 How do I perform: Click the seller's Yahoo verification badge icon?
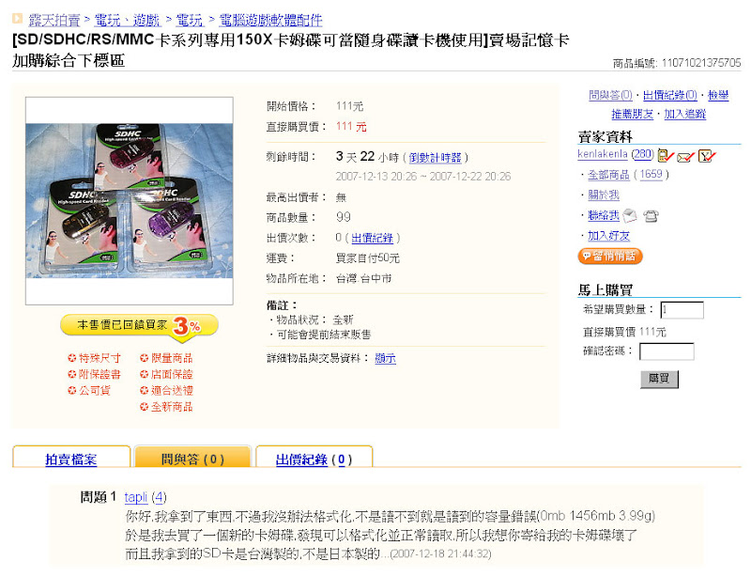707,155
